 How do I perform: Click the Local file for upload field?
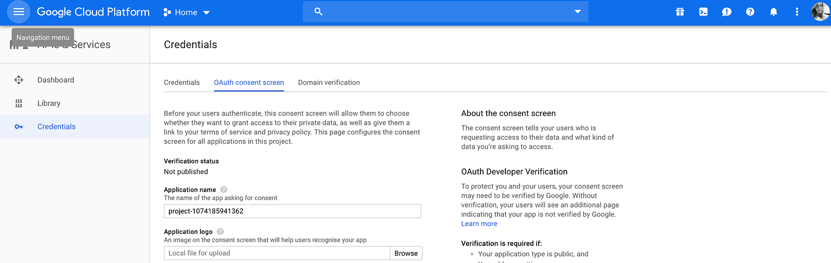pyautogui.click(x=277, y=253)
